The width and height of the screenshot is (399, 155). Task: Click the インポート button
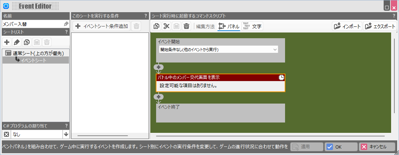[347, 26]
